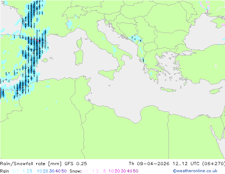Open the weatheronline.co.uk copyright link
The image size is (225, 174).
click(x=195, y=171)
